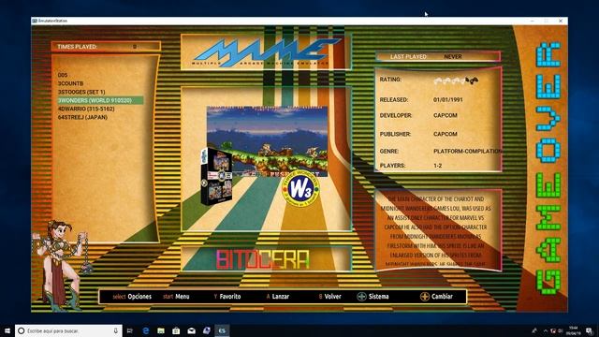Click the microphone icon in search box

click(x=115, y=330)
